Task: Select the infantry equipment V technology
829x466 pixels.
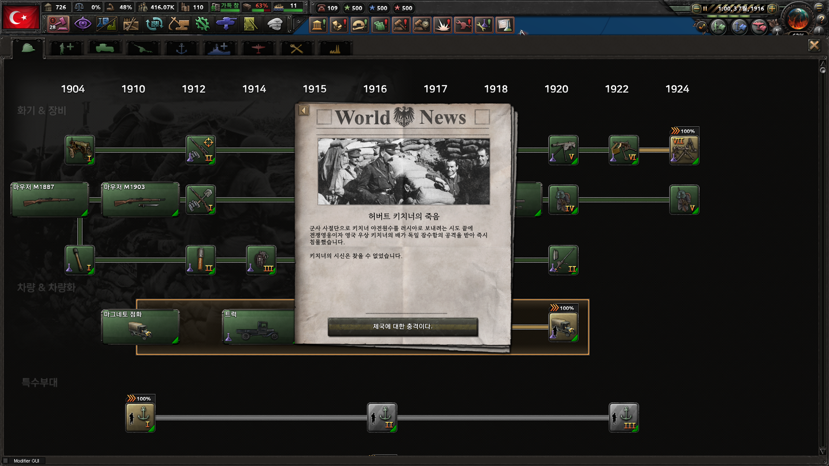Action: (x=684, y=199)
